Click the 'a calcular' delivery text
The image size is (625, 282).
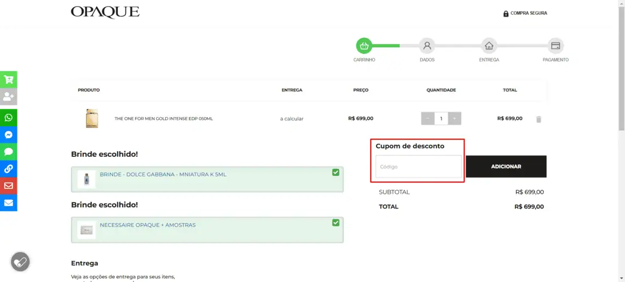(x=292, y=119)
